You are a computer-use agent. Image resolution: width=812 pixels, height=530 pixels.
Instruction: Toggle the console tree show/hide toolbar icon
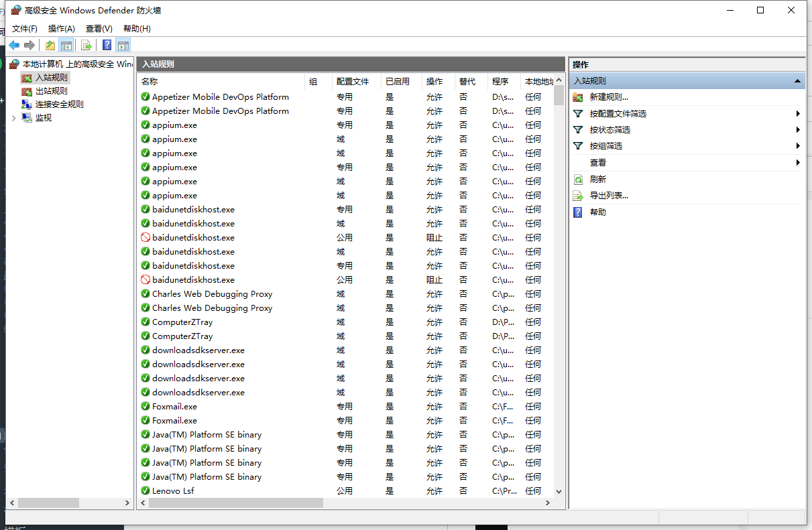66,46
